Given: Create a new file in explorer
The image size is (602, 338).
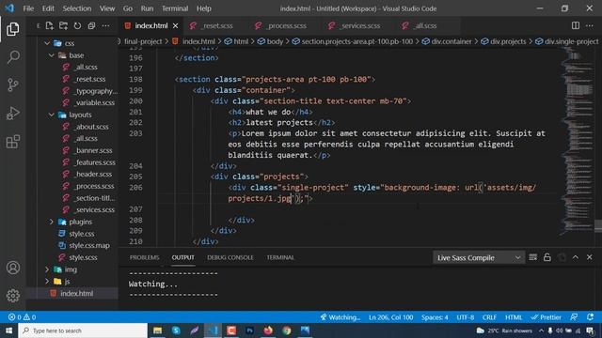Looking at the screenshot, I should [50, 25].
